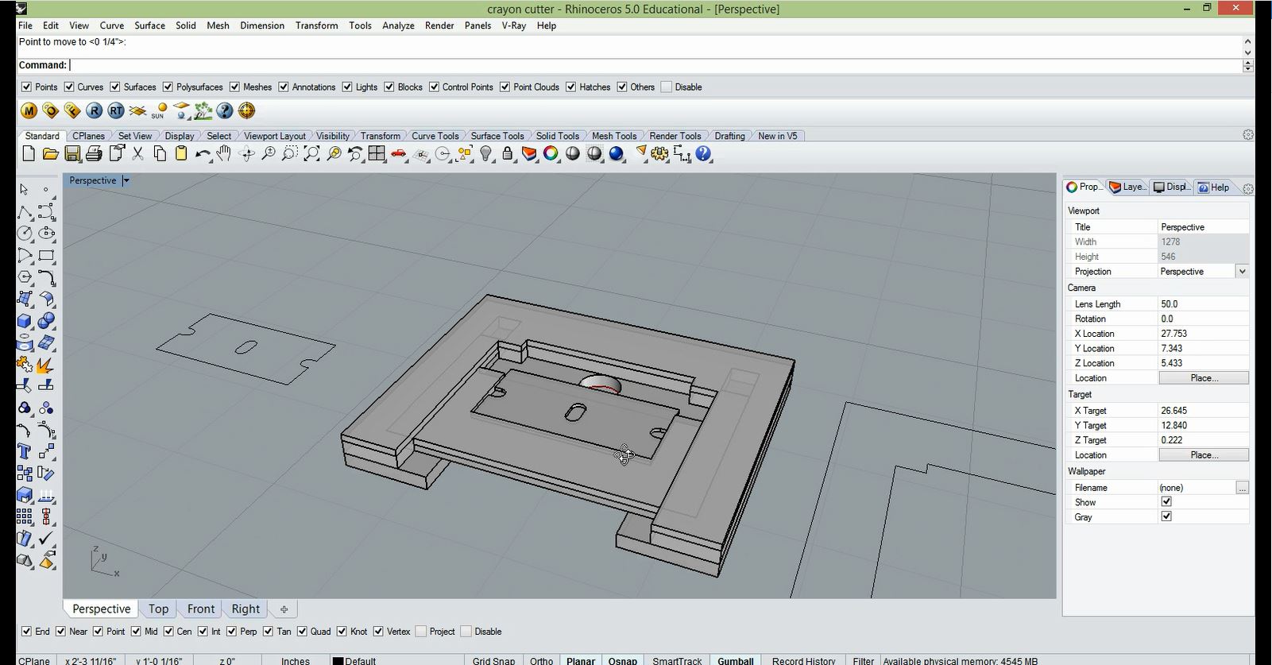Open the Projection dropdown in Properties
This screenshot has height=665, width=1272.
[1242, 272]
